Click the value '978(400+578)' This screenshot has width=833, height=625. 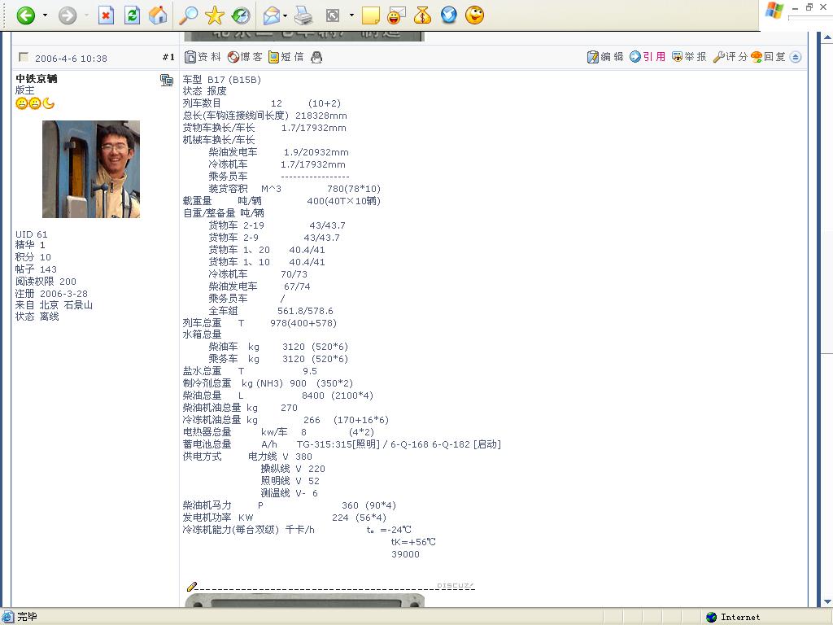point(303,323)
